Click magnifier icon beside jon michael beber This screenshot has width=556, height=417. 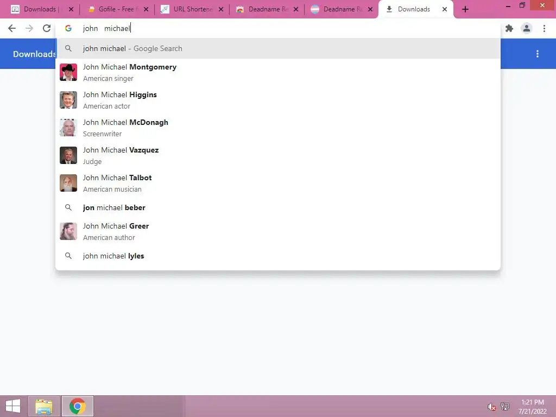coord(68,207)
